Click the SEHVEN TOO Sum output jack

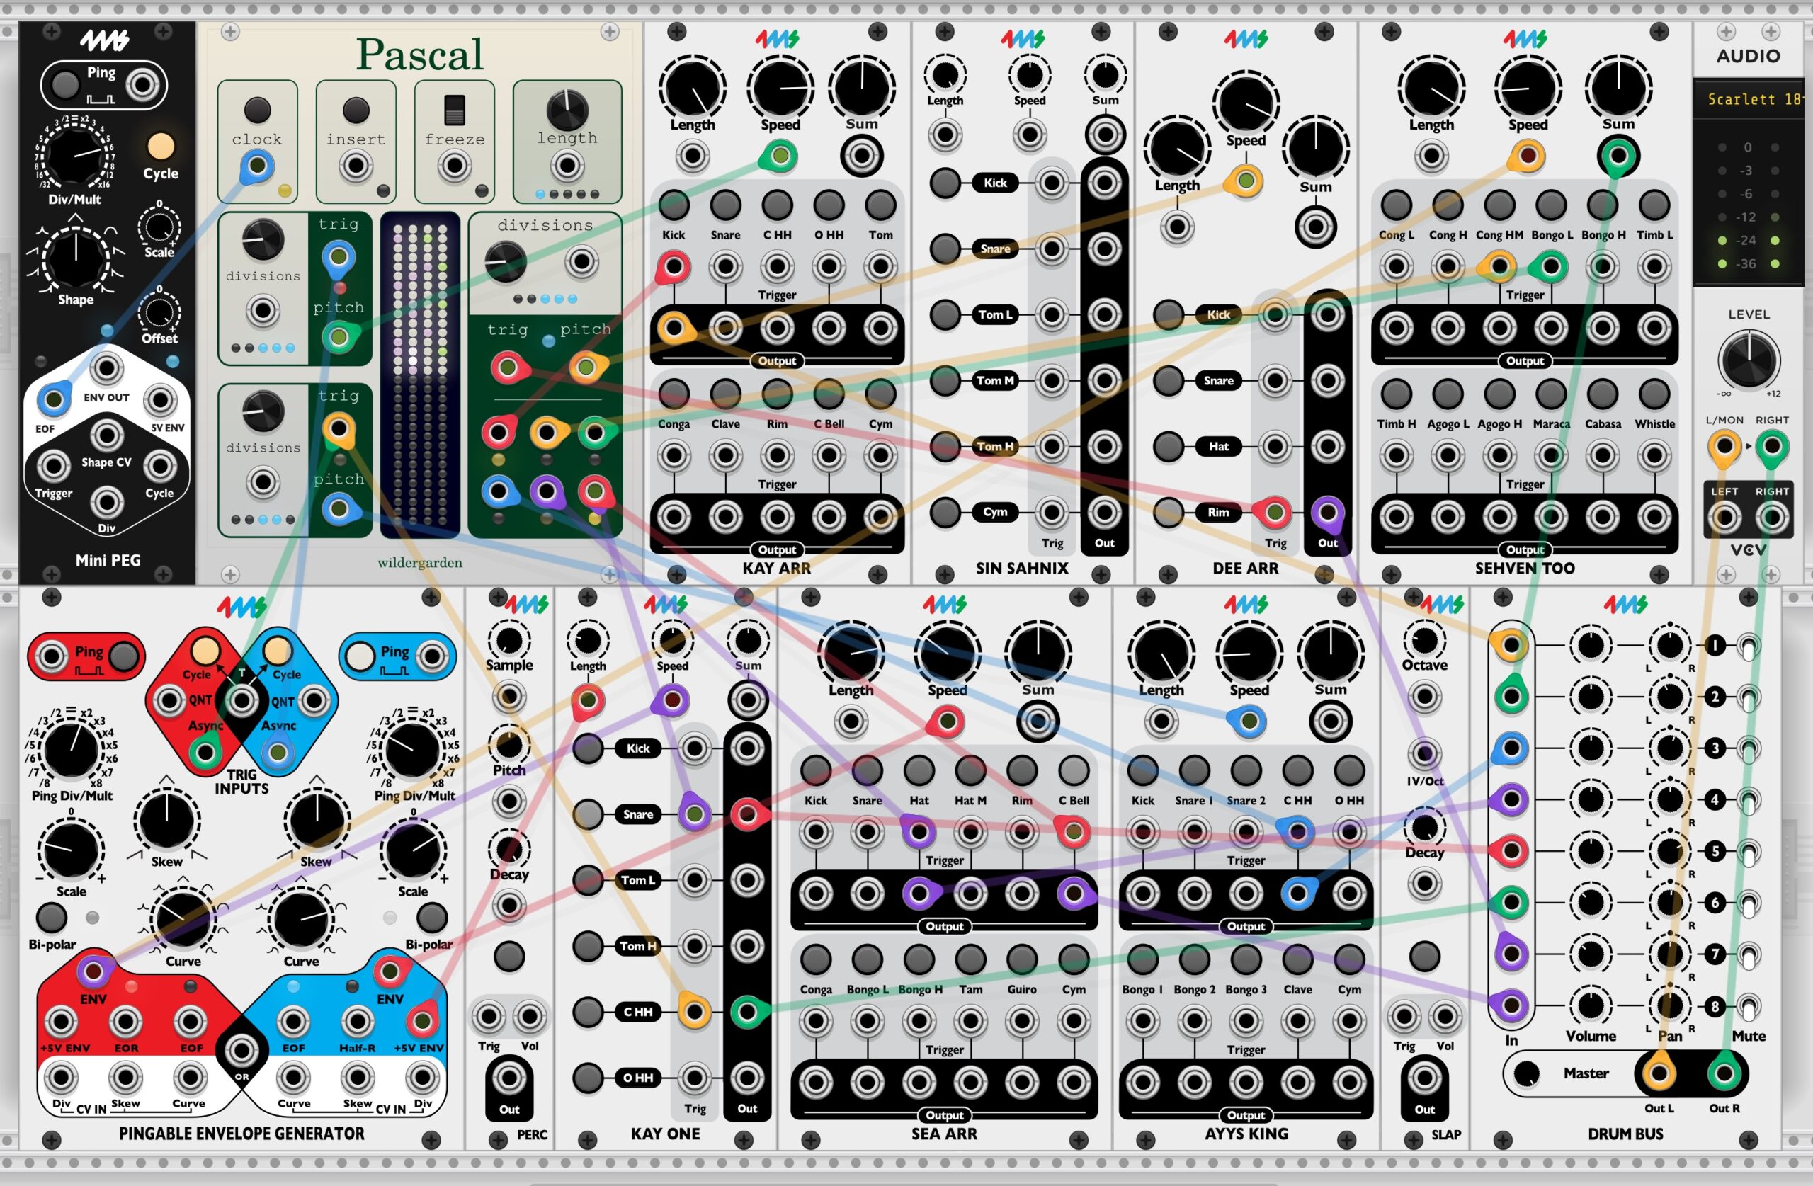[1618, 156]
